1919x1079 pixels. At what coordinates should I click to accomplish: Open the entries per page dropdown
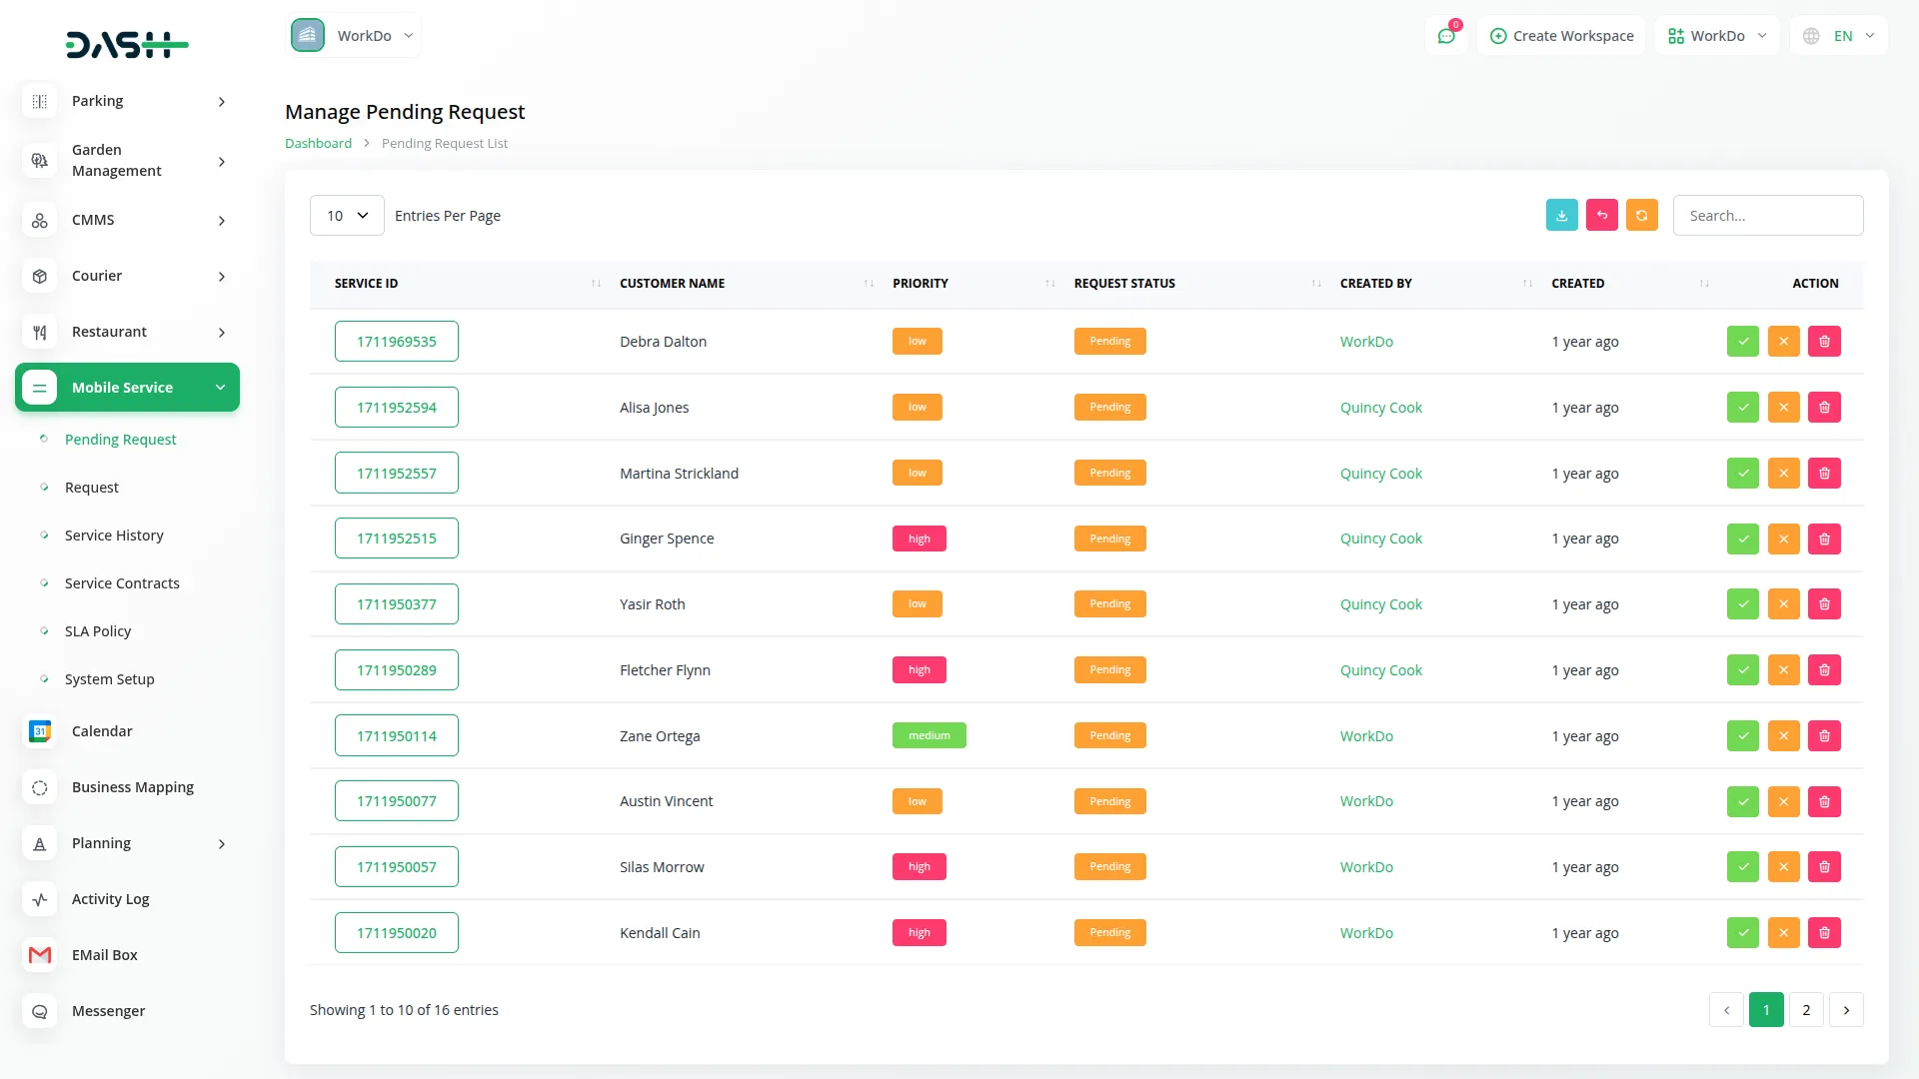click(x=347, y=216)
